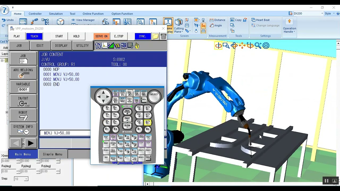Click the hand pointer status icon on pendant

pos(137,46)
